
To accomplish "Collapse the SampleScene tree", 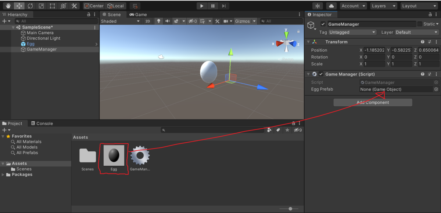I will pos(13,27).
